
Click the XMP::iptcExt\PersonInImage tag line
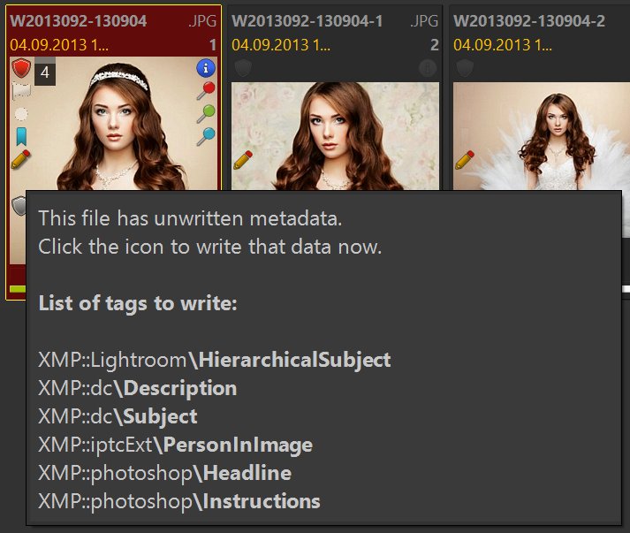[x=175, y=445]
